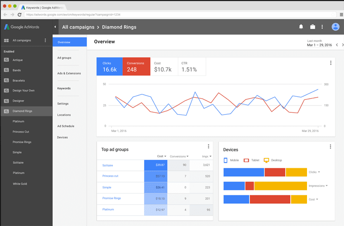This screenshot has width=344, height=226.
Task: Open the chart card three-dot options
Action: [x=330, y=63]
